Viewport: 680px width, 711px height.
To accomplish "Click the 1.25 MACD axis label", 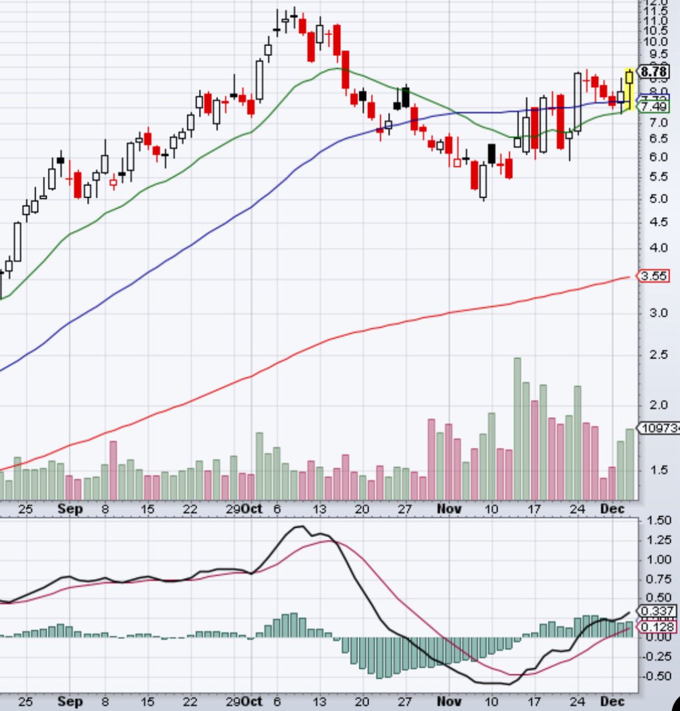I will [659, 540].
